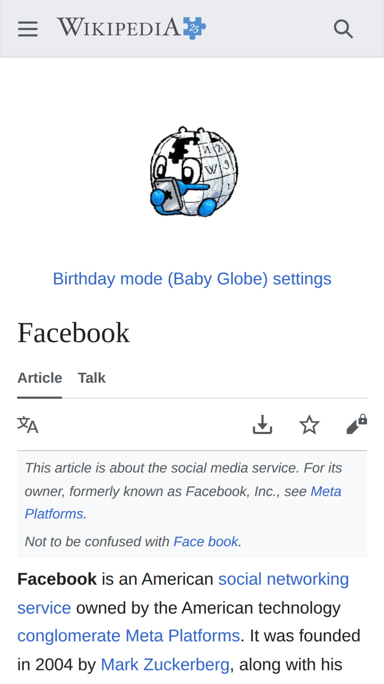The height and width of the screenshot is (684, 384).
Task: Click the Baby Globe mascot image
Action: [194, 172]
